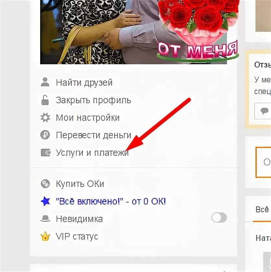Choose Перевести деньги

tap(94, 135)
